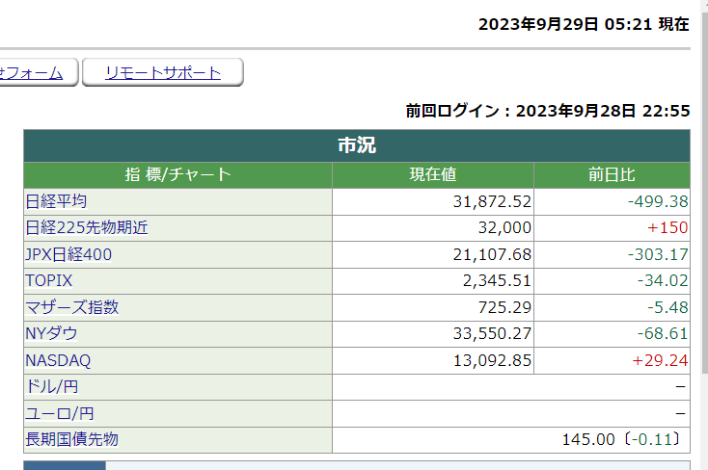The image size is (708, 470).
Task: Click the 長期国債先物 value 145.00
Action: click(x=588, y=440)
